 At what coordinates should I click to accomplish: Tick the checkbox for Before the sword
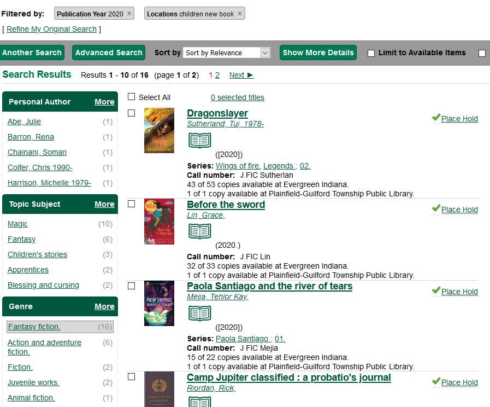131,204
